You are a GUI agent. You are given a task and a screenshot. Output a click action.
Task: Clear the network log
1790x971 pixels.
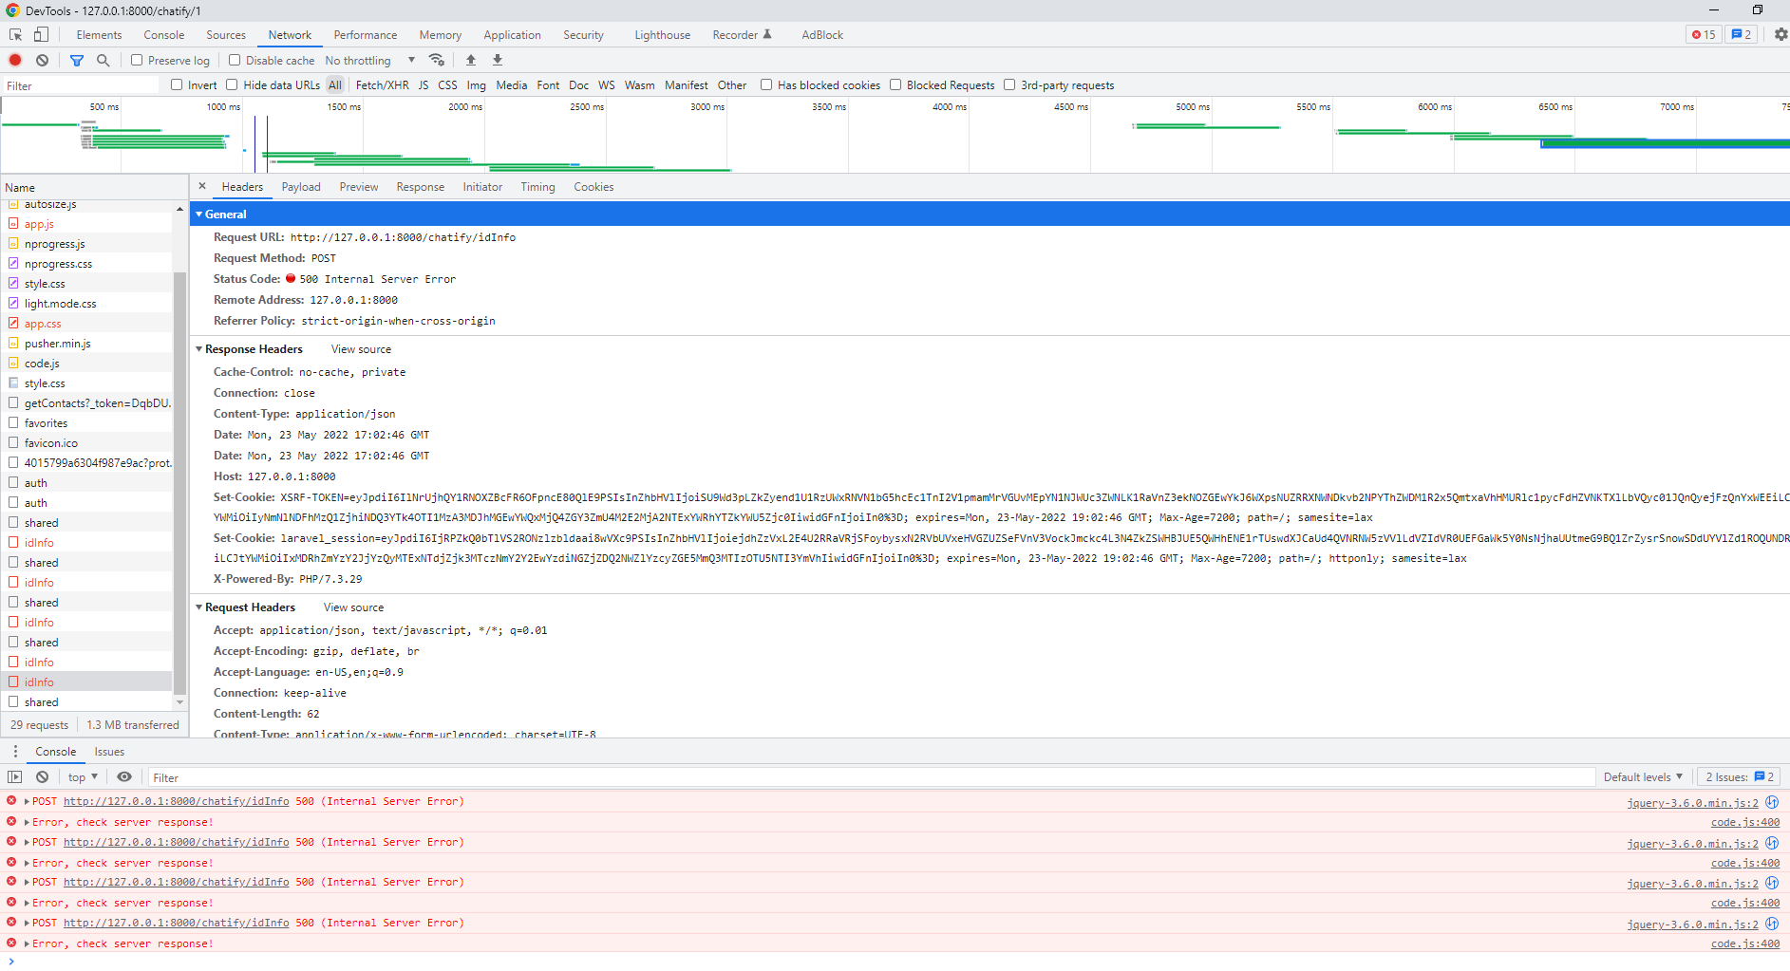(x=42, y=60)
